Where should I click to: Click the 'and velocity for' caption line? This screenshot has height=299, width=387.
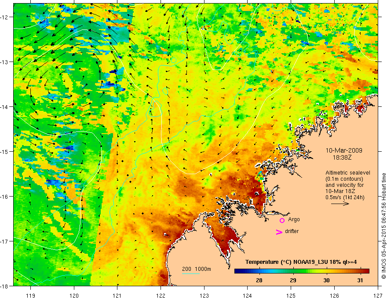click(344, 185)
